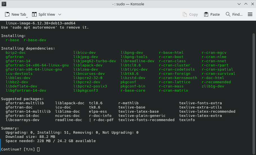Click the window title bar text

[x=128, y=4]
